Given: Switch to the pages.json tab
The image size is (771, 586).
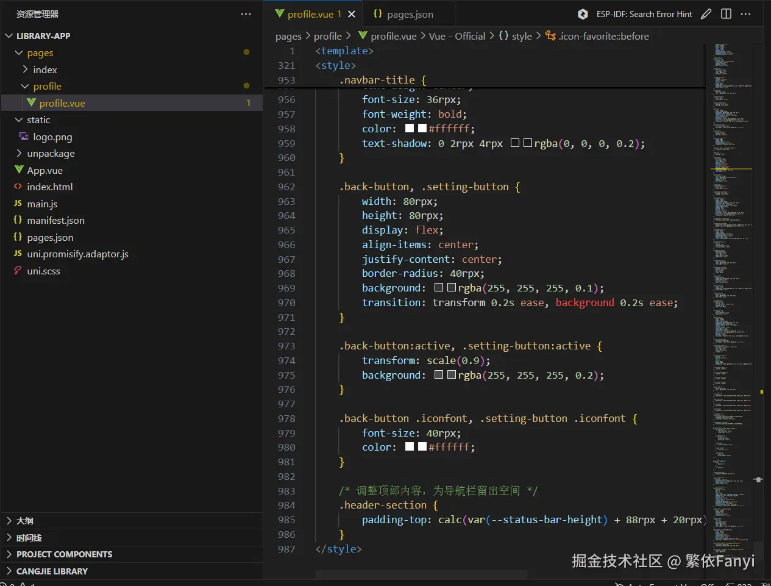Looking at the screenshot, I should 409,14.
